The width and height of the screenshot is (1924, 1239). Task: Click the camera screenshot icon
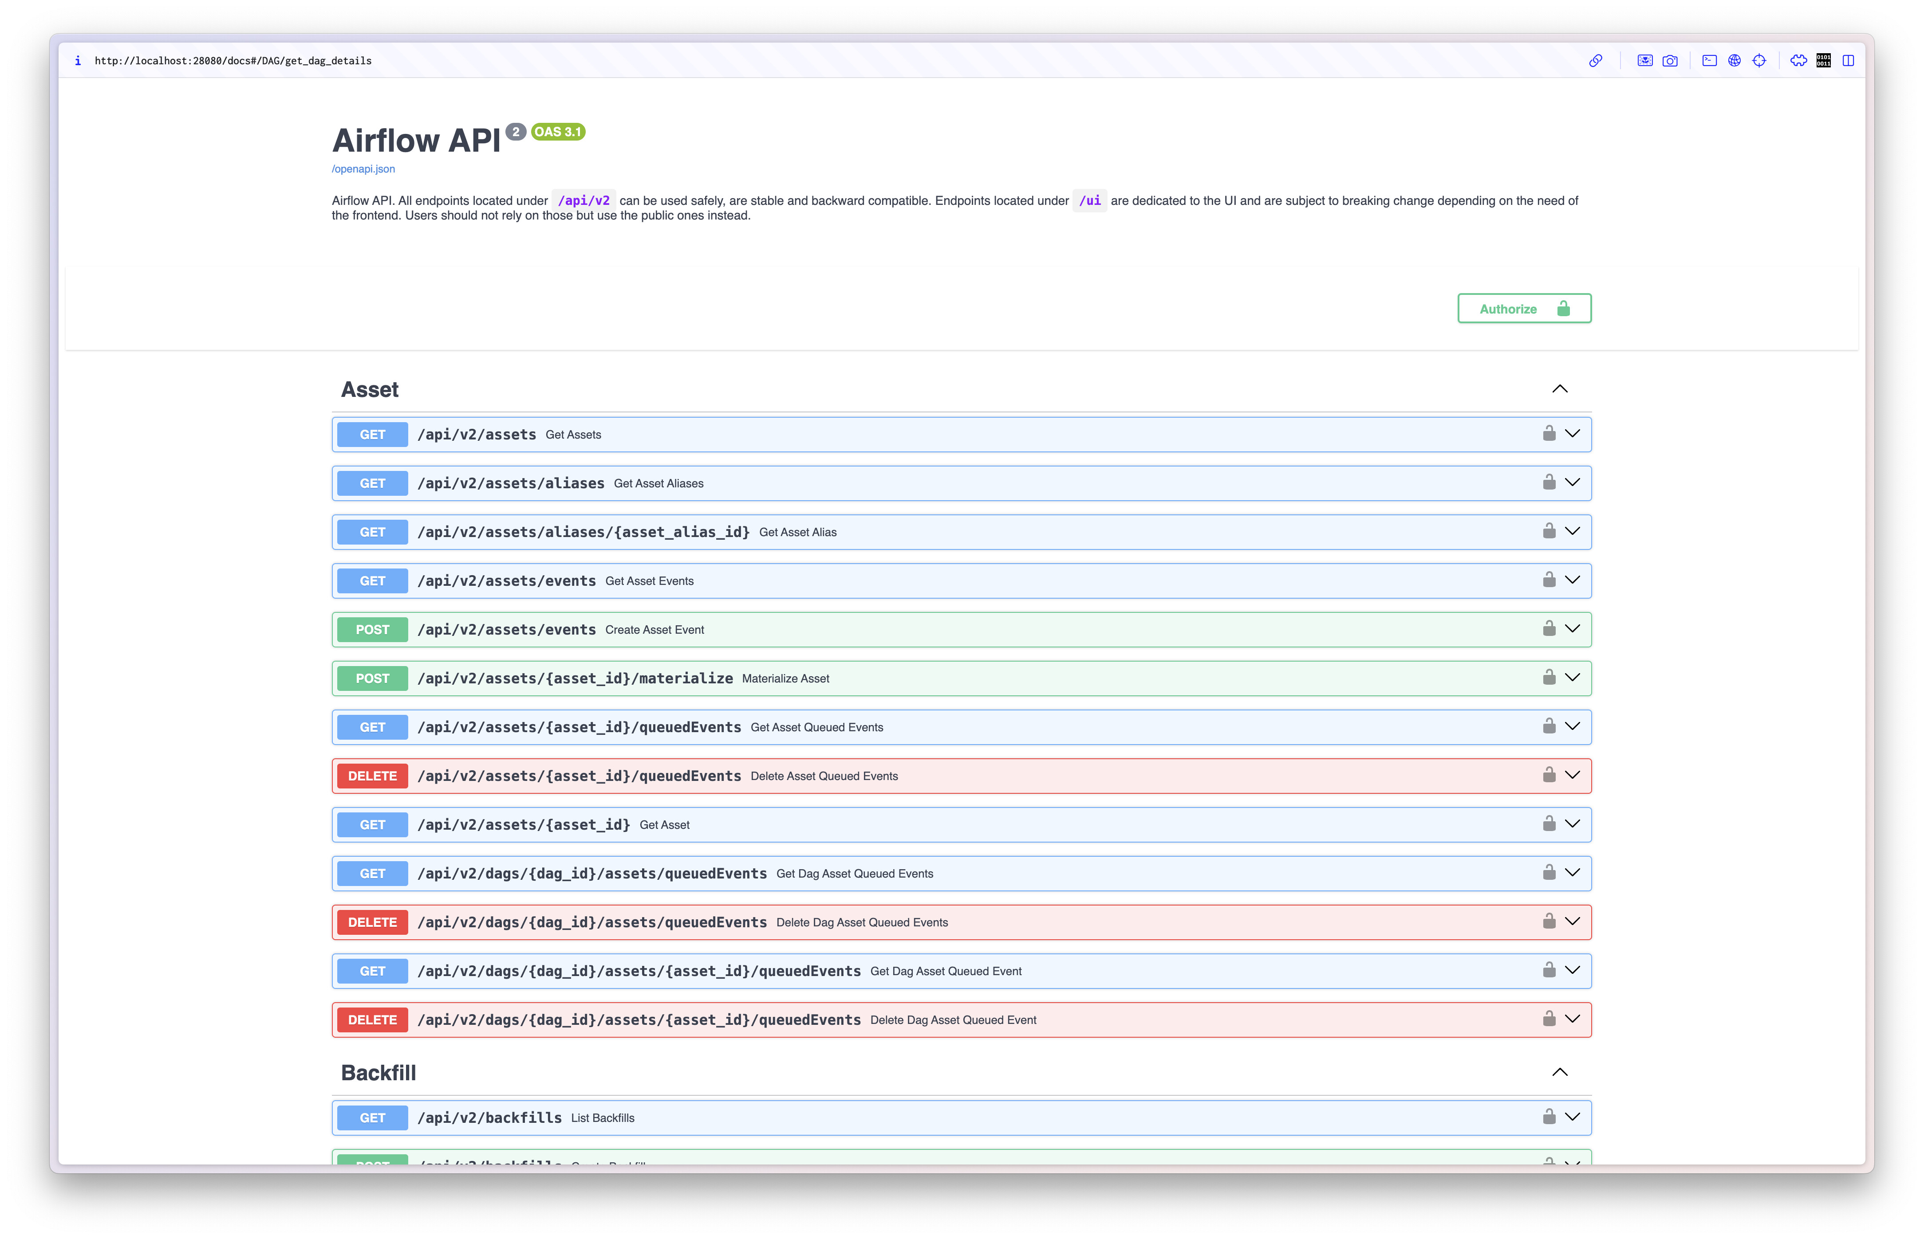[1670, 61]
